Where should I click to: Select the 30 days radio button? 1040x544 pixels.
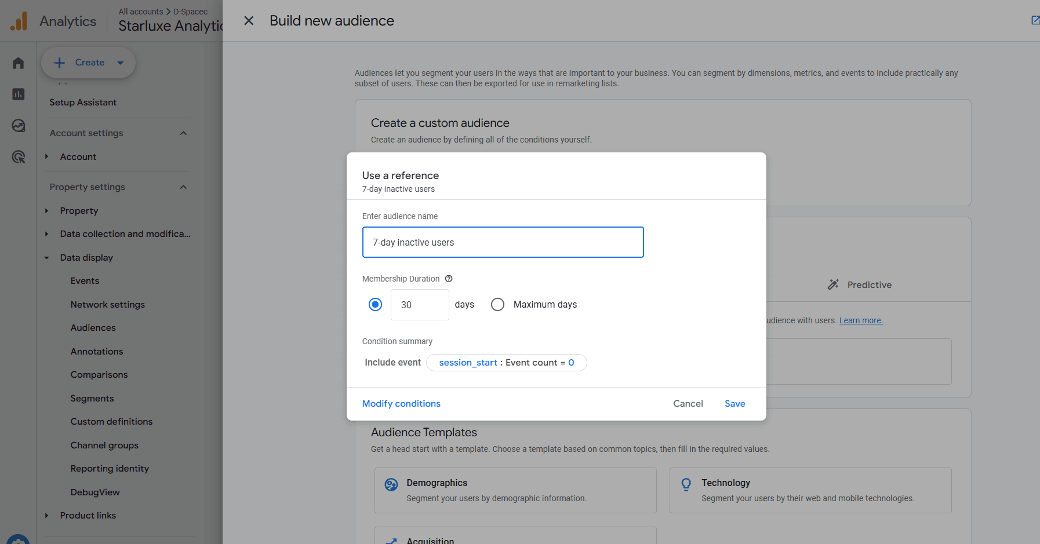coord(376,304)
